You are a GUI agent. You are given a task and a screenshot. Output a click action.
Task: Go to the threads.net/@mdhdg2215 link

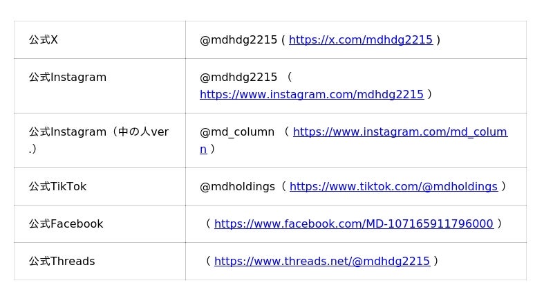[x=321, y=262]
